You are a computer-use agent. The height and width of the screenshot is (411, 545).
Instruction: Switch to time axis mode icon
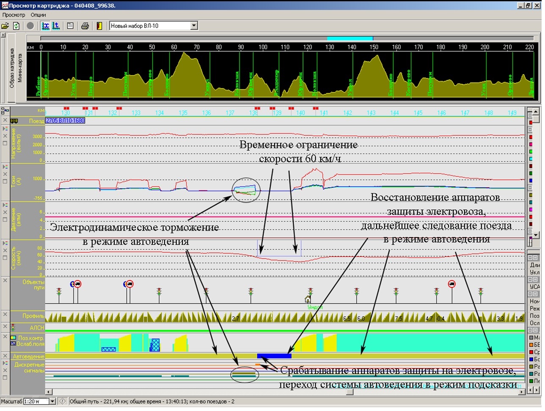[55, 26]
